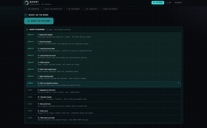Open the Account button
207x128 pixels.
coord(178,3)
